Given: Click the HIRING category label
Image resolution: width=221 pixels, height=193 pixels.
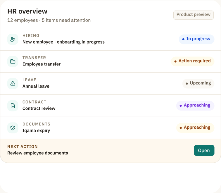Looking at the screenshot, I should pos(31,35).
